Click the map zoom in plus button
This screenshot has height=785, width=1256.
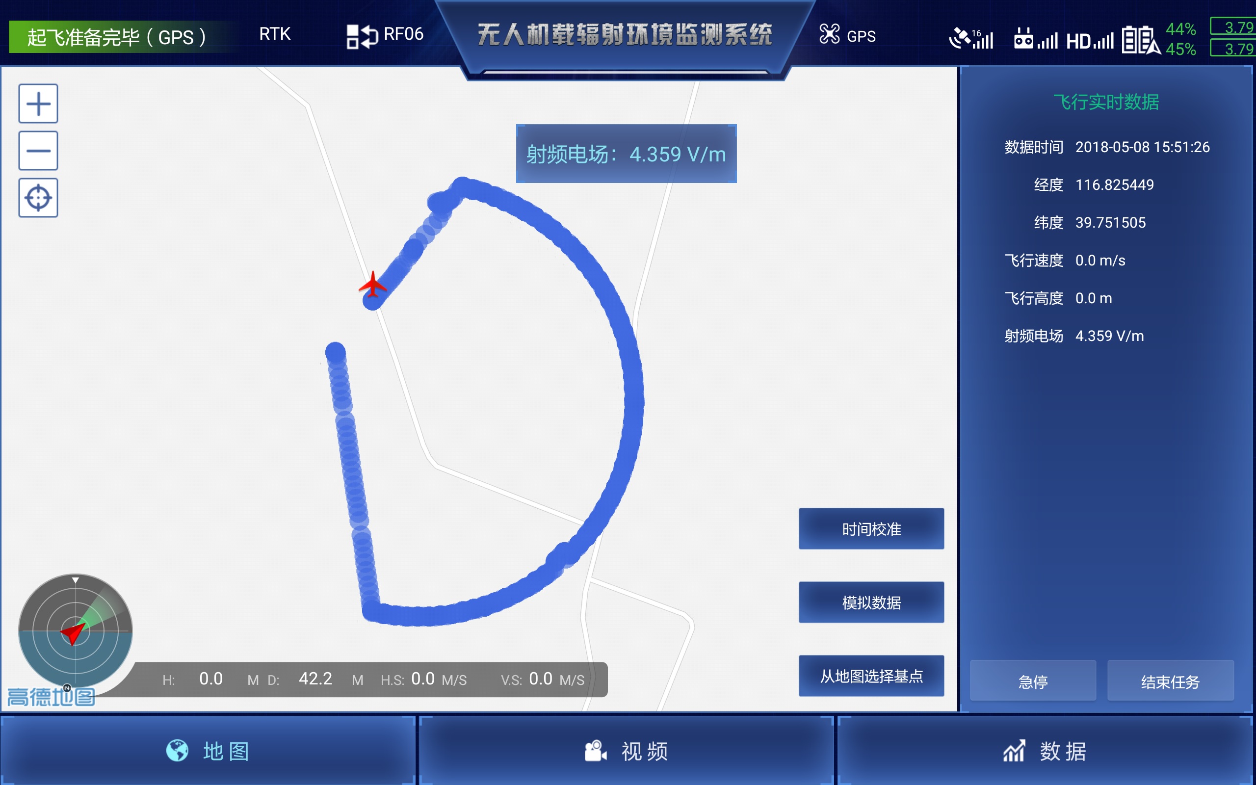pos(38,104)
